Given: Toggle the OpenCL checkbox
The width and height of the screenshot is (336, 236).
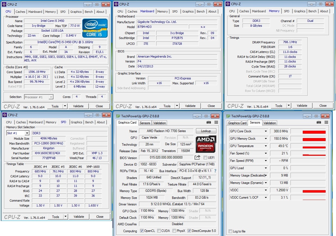Looking at the screenshot, I should tap(142, 231).
